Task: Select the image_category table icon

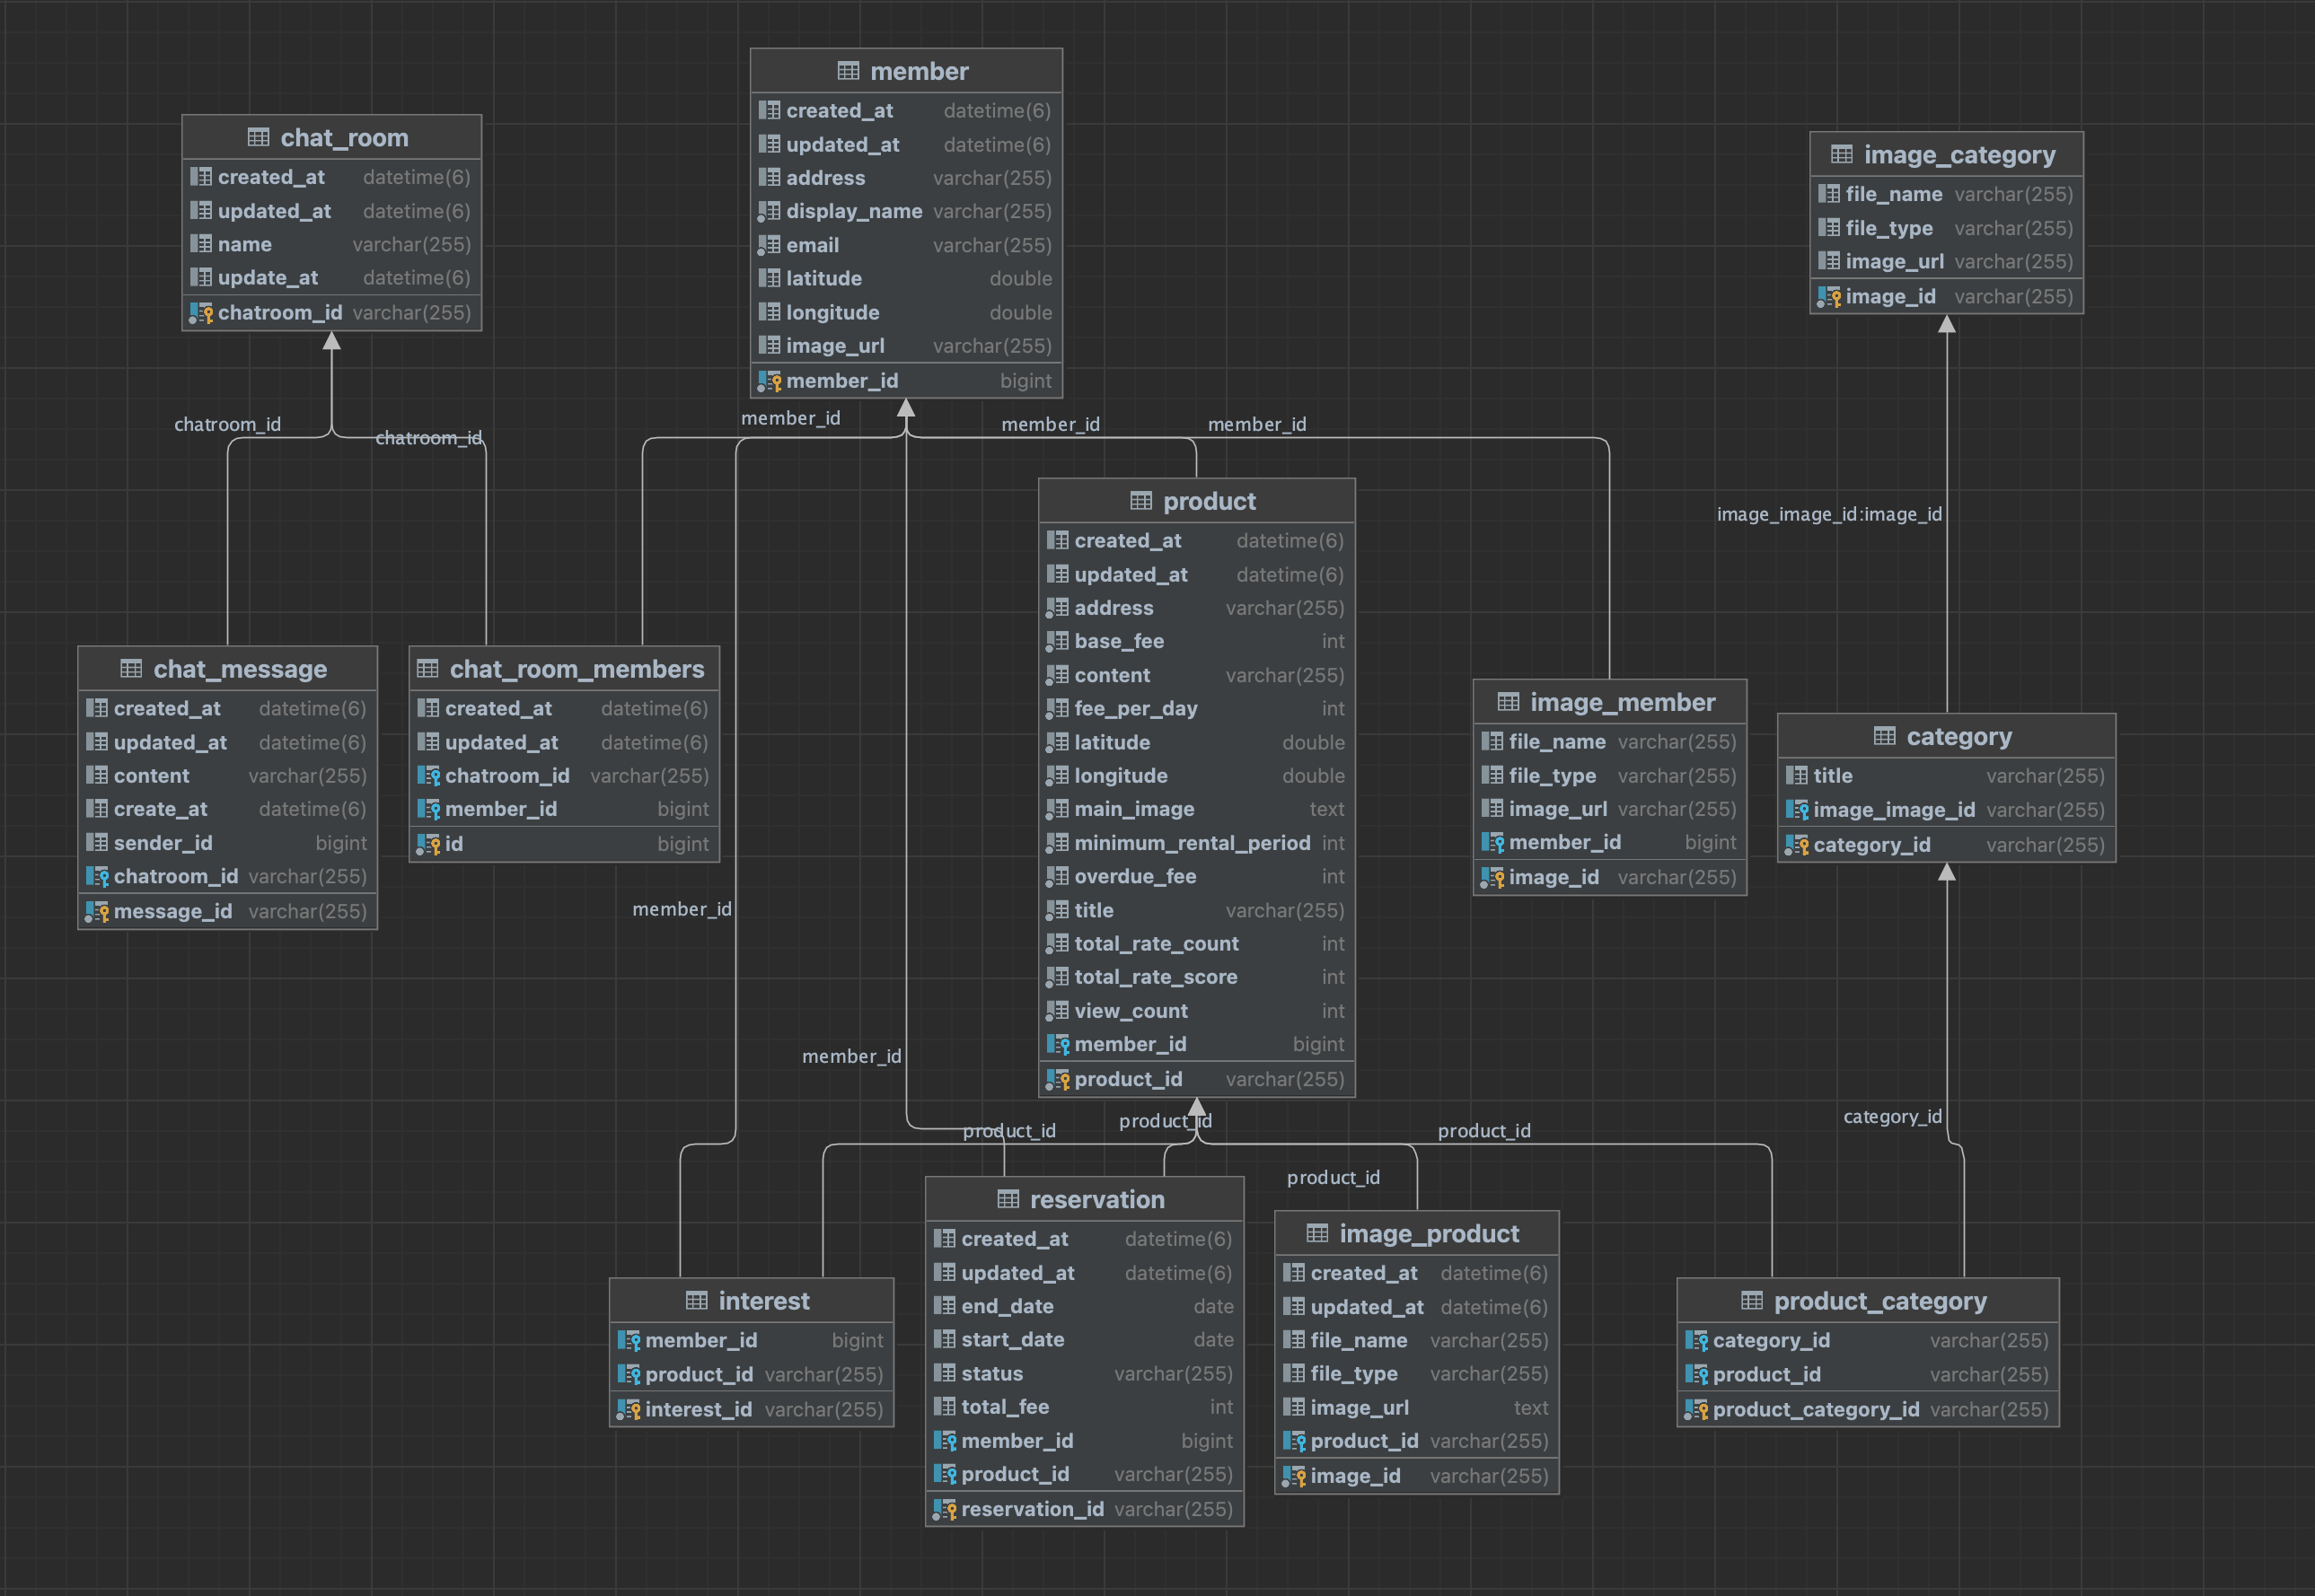Action: tap(1842, 154)
